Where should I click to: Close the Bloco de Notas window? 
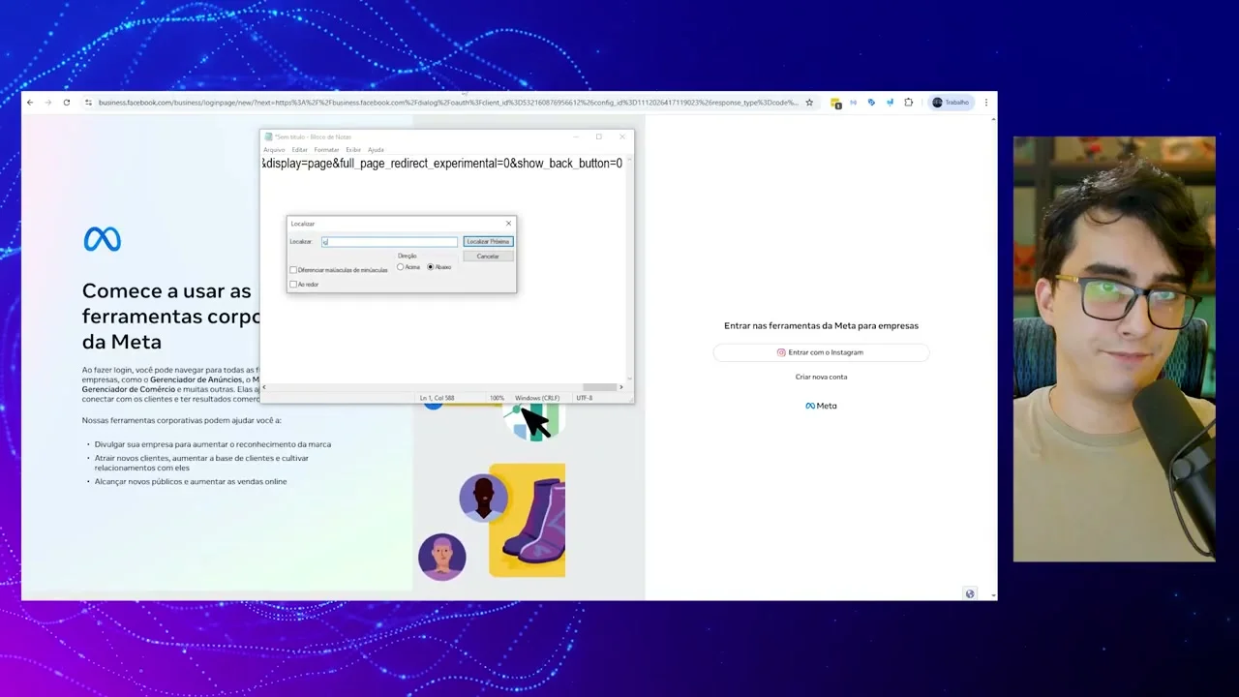(x=621, y=136)
